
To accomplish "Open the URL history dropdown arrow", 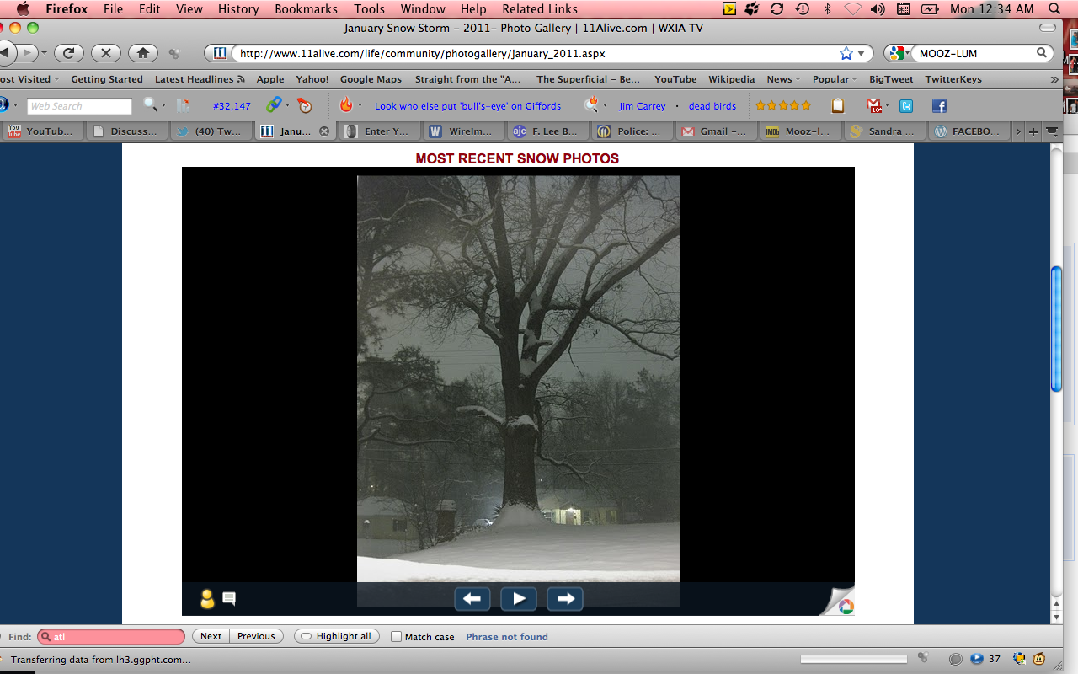I will [862, 53].
